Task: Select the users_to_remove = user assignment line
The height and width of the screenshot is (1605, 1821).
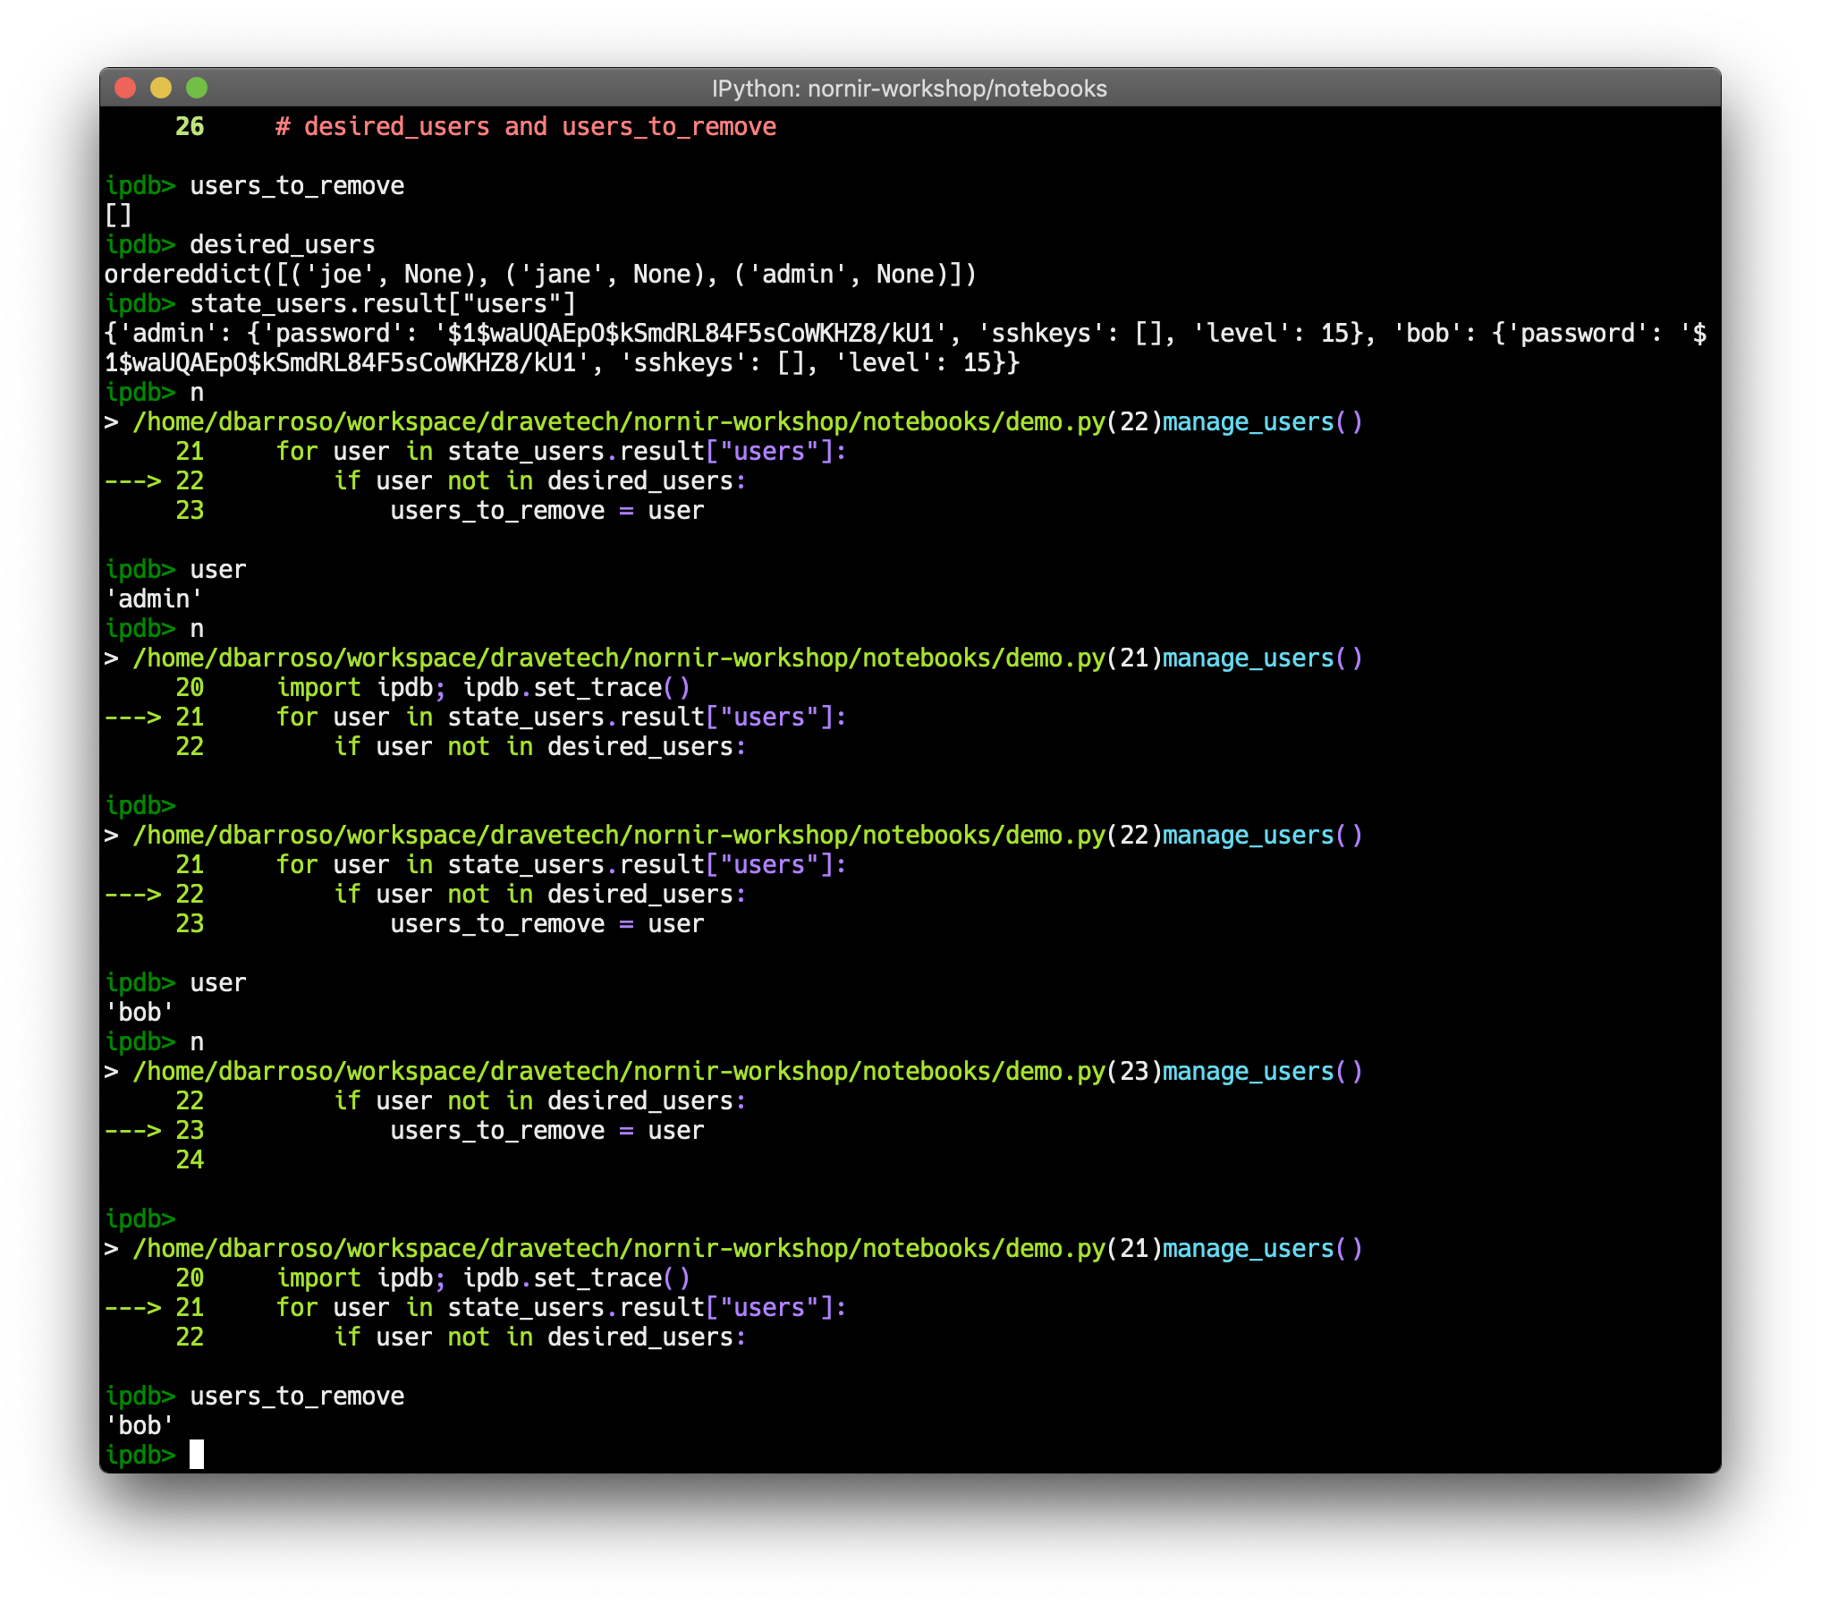Action: click(x=546, y=510)
